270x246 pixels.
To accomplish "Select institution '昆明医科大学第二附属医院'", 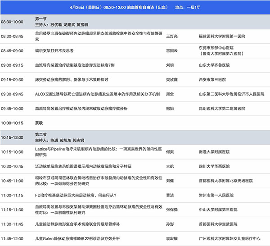I will tap(222, 109).
